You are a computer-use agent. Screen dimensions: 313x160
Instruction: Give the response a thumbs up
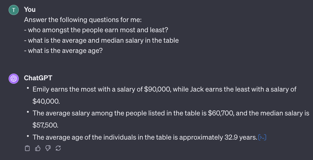(38, 148)
